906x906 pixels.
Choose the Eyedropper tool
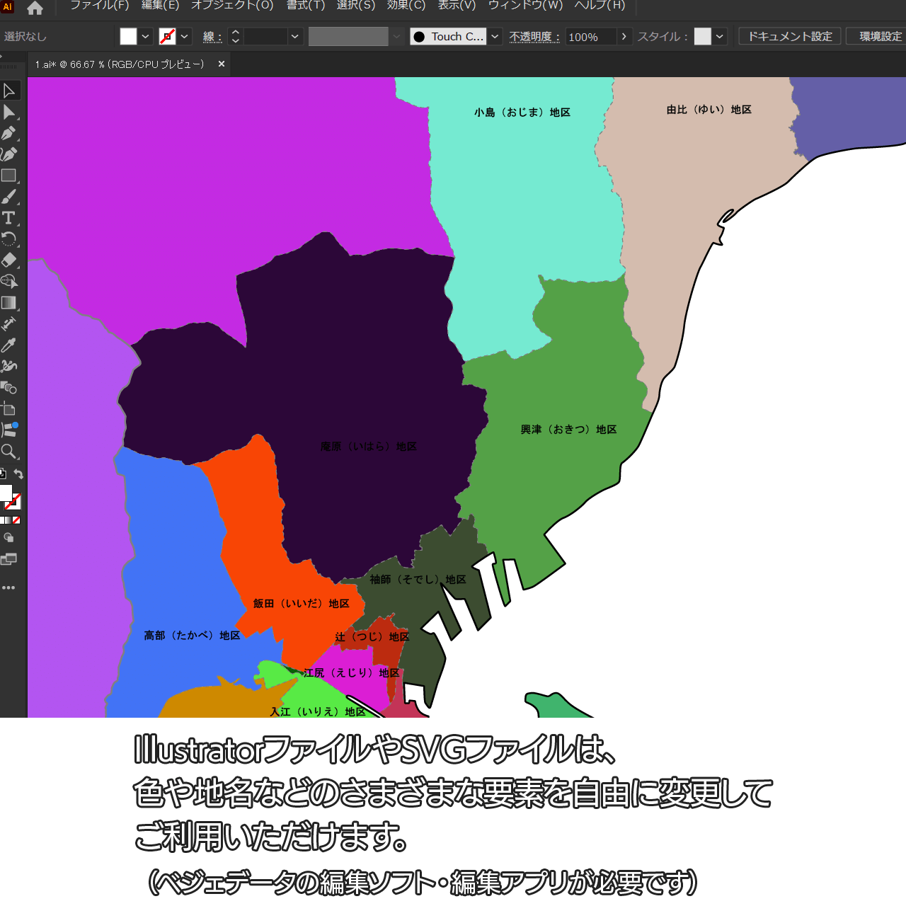click(9, 345)
